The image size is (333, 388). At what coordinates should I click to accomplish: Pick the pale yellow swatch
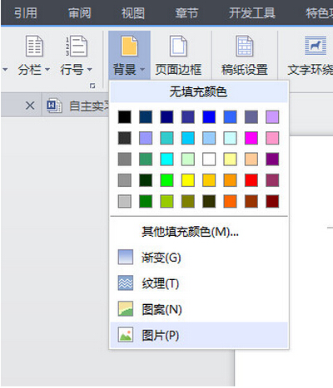pyautogui.click(x=230, y=160)
